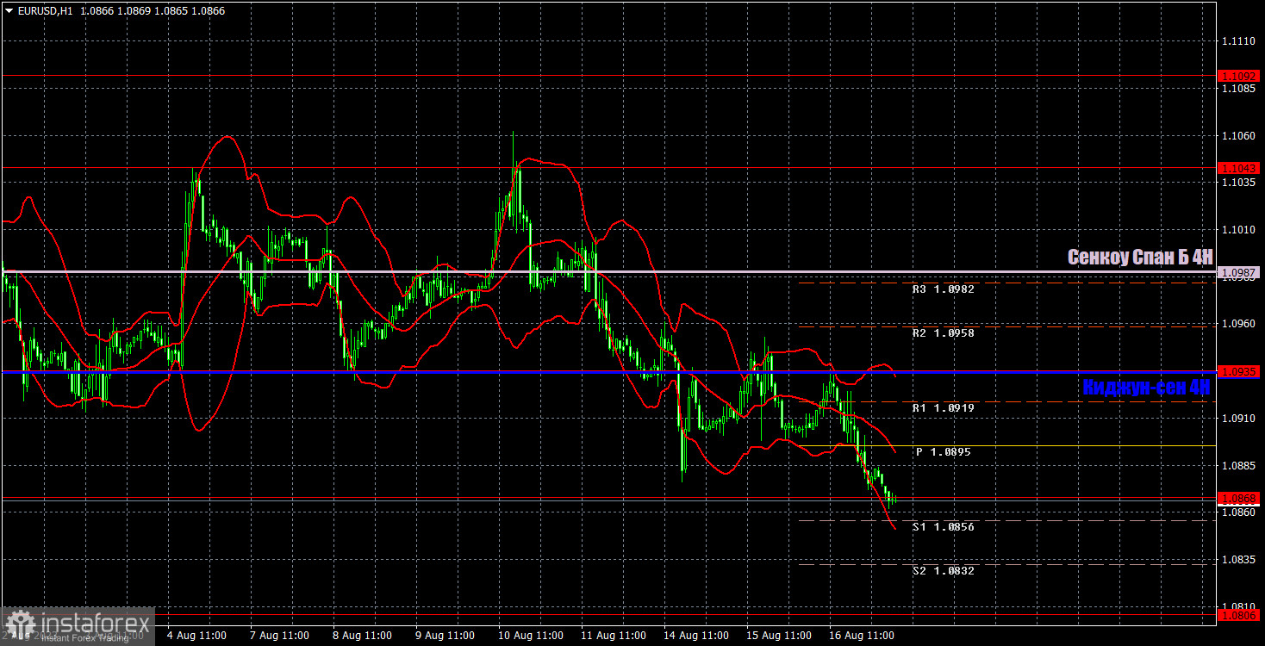Click the 1.1110 price scale value
This screenshot has width=1265, height=646.
[1239, 41]
